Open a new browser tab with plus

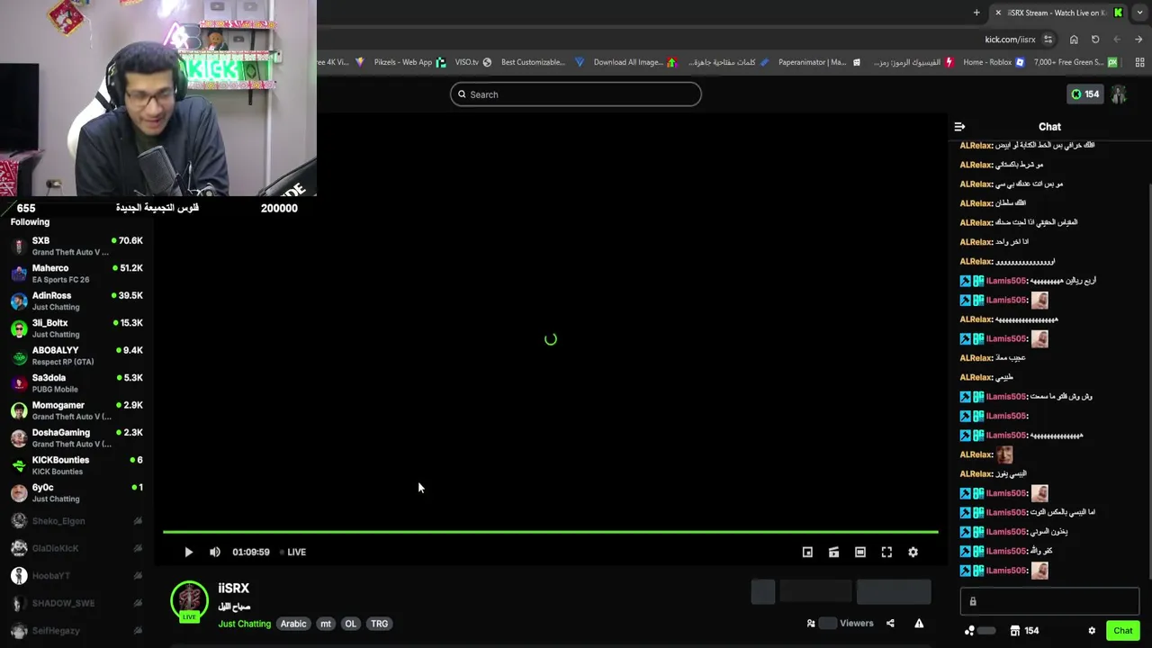[976, 13]
